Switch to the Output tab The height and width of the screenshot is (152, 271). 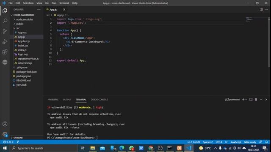[x=67, y=100]
